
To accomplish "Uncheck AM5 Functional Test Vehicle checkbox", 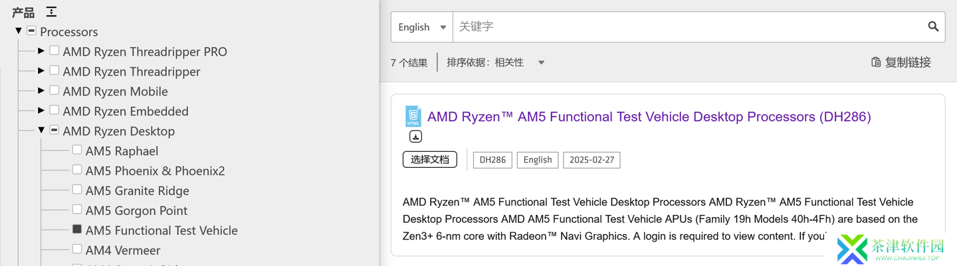I will (x=77, y=230).
